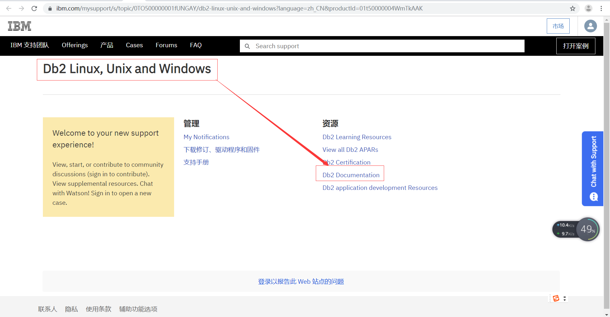Click the 49% network speed progress circle

tap(588, 229)
